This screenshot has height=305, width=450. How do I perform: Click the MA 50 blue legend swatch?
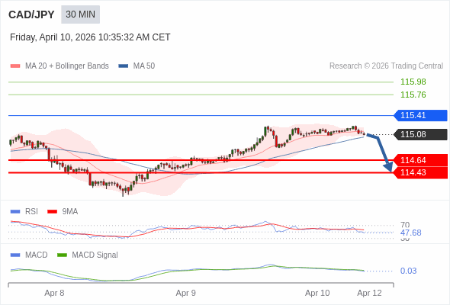point(124,66)
